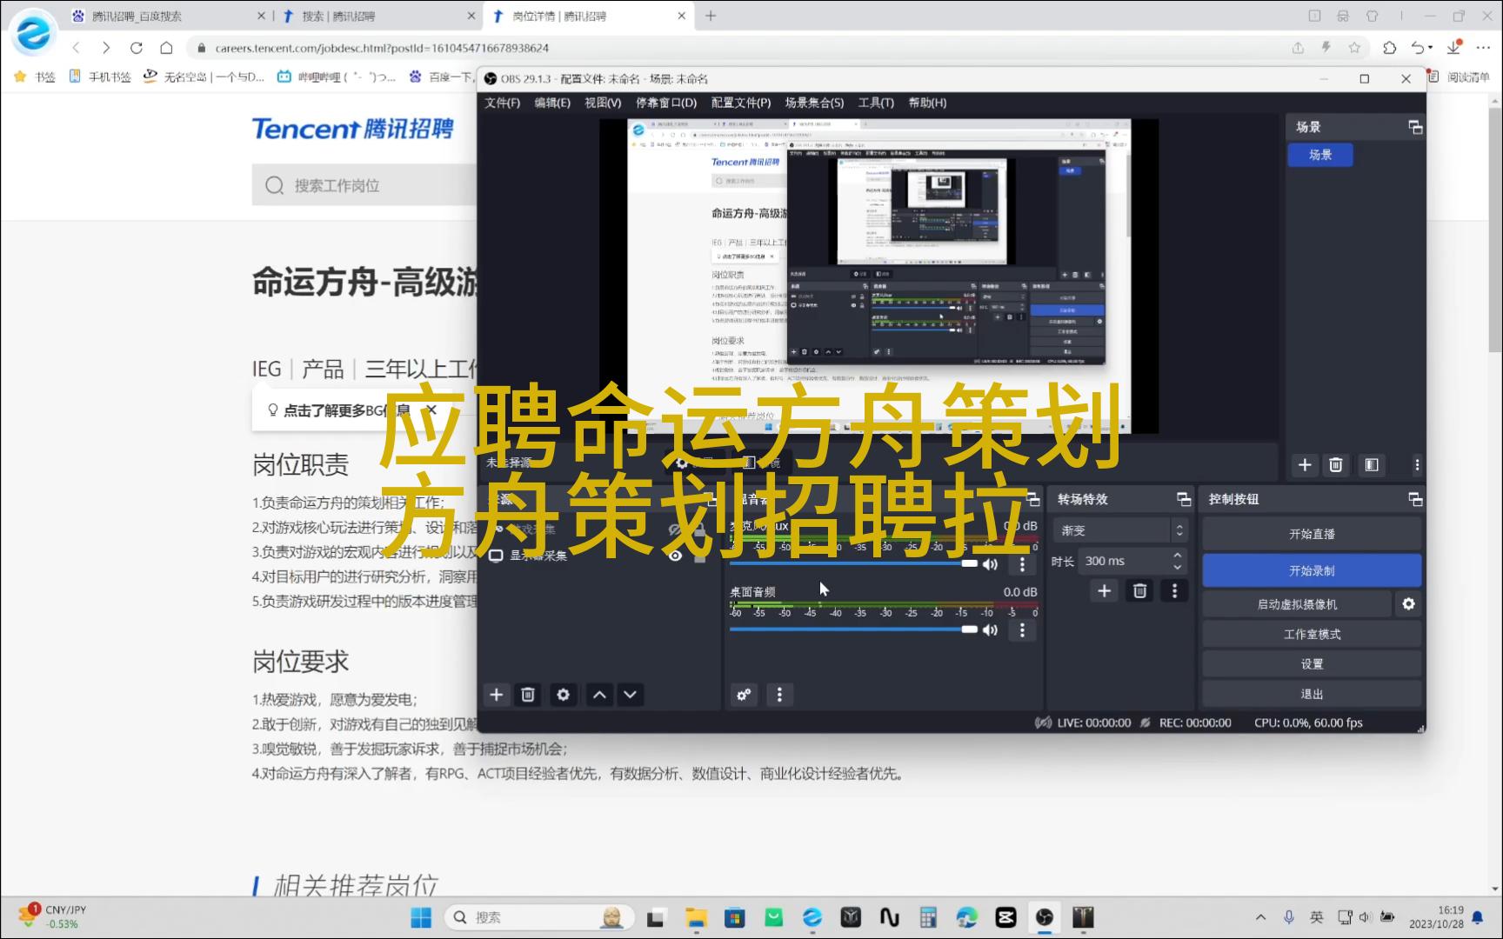Mute the microphone audio channel

(990, 564)
